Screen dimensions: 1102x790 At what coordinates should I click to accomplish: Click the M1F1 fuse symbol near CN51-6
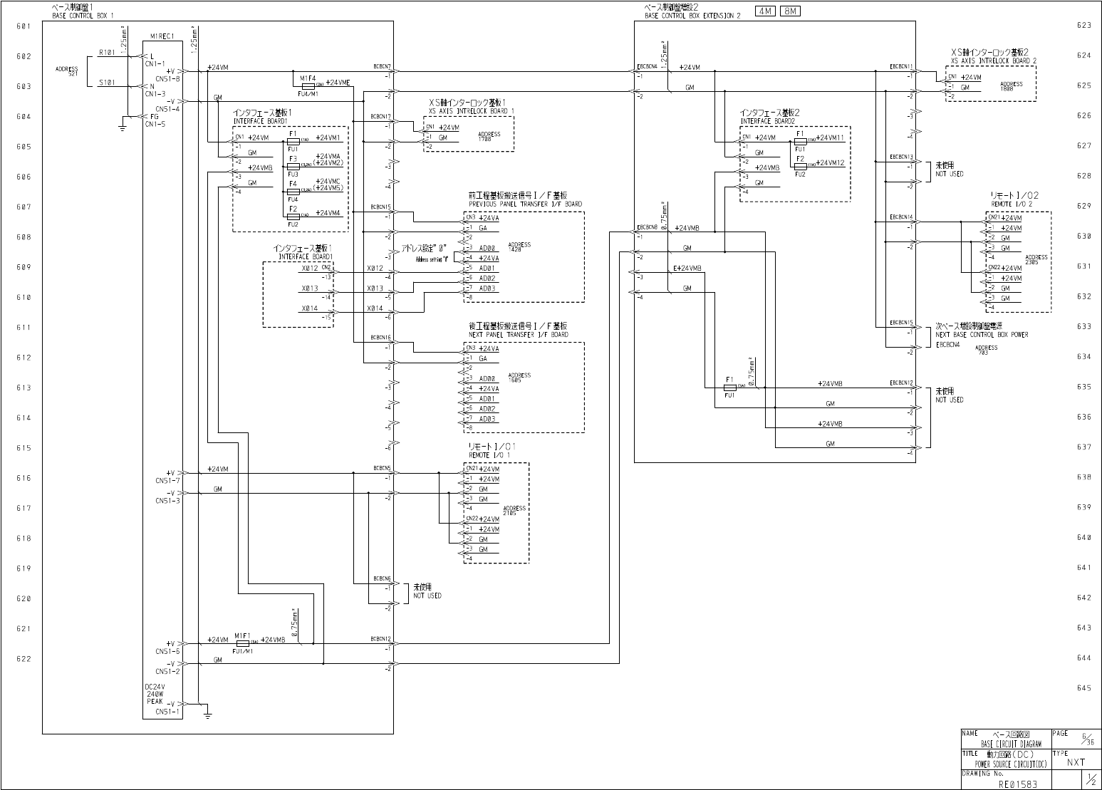(x=242, y=643)
